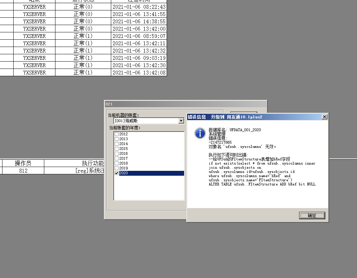357x278 pixels.
Task: Confirm the error with the 确定 button
Action: 312,215
